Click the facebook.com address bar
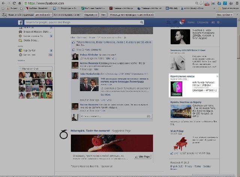The height and width of the screenshot is (177, 240). (x=110, y=3)
